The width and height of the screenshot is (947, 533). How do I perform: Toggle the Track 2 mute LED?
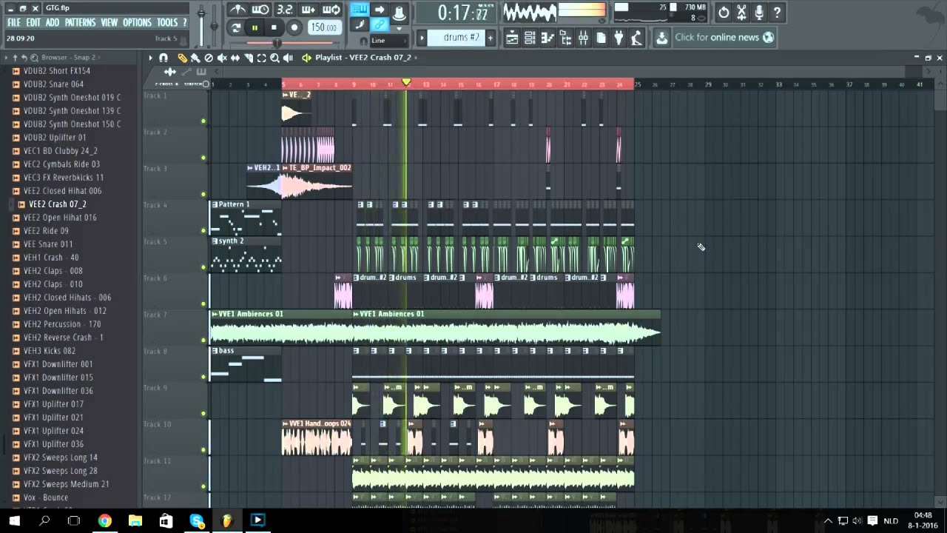coord(203,158)
